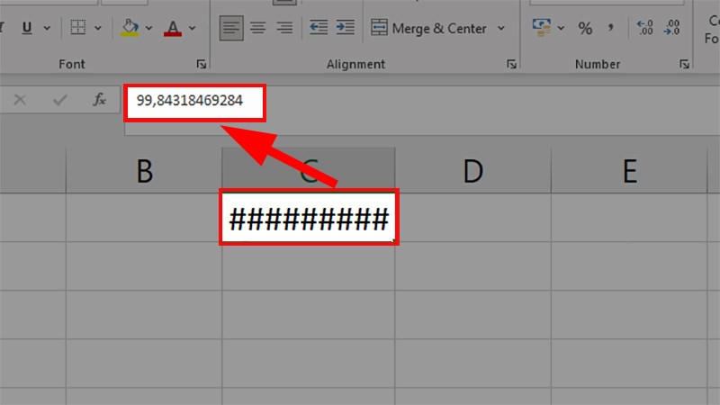This screenshot has width=720, height=405.
Task: Apply comma style number format
Action: coord(612,29)
